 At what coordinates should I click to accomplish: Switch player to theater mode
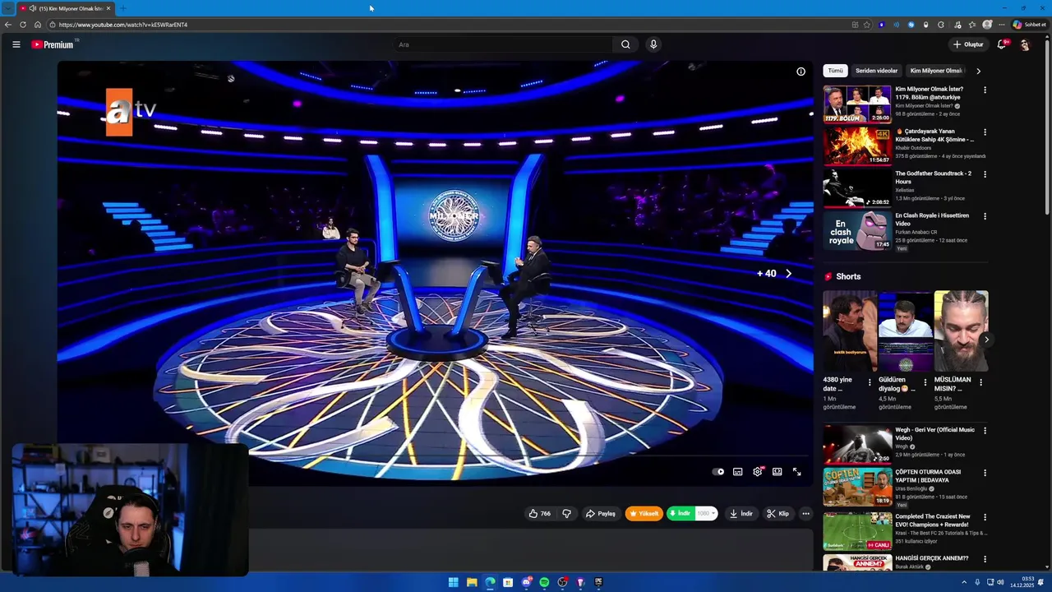[777, 472]
